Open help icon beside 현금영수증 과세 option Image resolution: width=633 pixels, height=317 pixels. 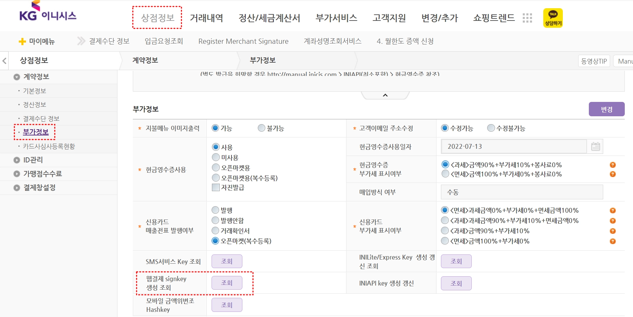tap(613, 165)
